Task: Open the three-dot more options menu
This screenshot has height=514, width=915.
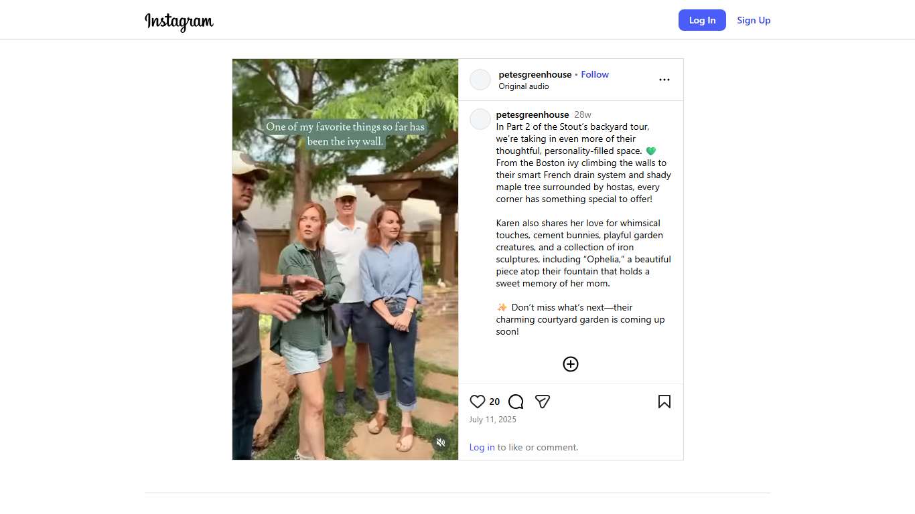Action: tap(664, 80)
